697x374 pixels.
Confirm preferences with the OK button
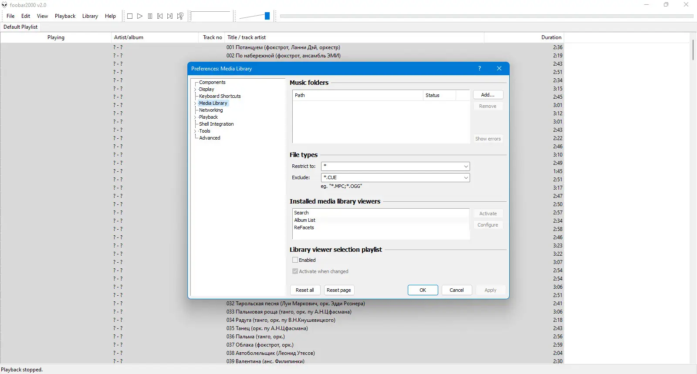pos(423,290)
